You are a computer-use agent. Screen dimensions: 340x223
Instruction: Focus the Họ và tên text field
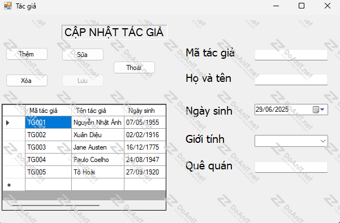click(291, 80)
